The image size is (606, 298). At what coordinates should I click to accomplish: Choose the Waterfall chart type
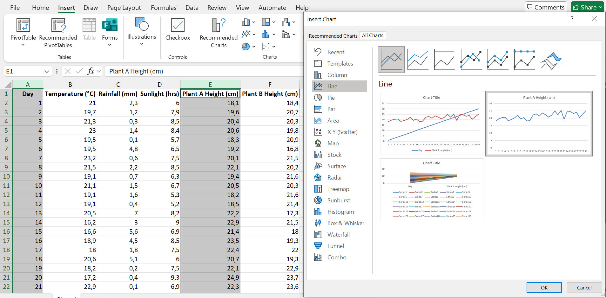(x=338, y=235)
